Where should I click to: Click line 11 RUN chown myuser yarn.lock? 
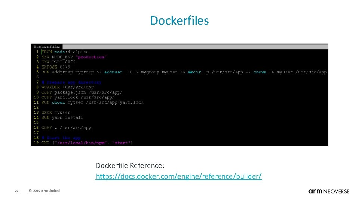coord(92,102)
